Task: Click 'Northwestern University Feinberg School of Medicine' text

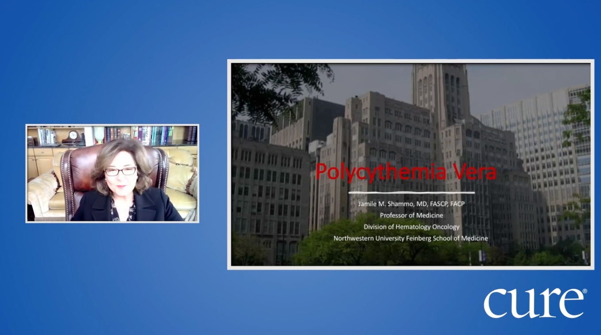Action: [411, 238]
